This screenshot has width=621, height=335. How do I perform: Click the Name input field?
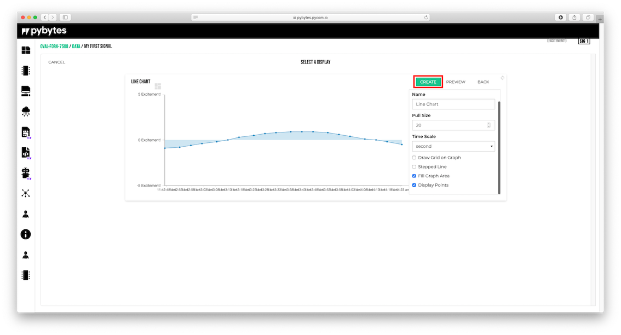point(453,104)
